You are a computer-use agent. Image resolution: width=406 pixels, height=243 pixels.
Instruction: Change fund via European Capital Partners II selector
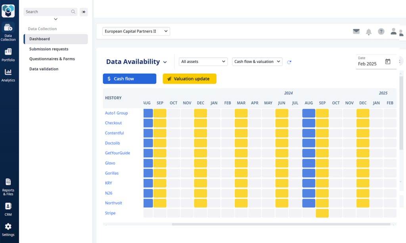tap(136, 31)
